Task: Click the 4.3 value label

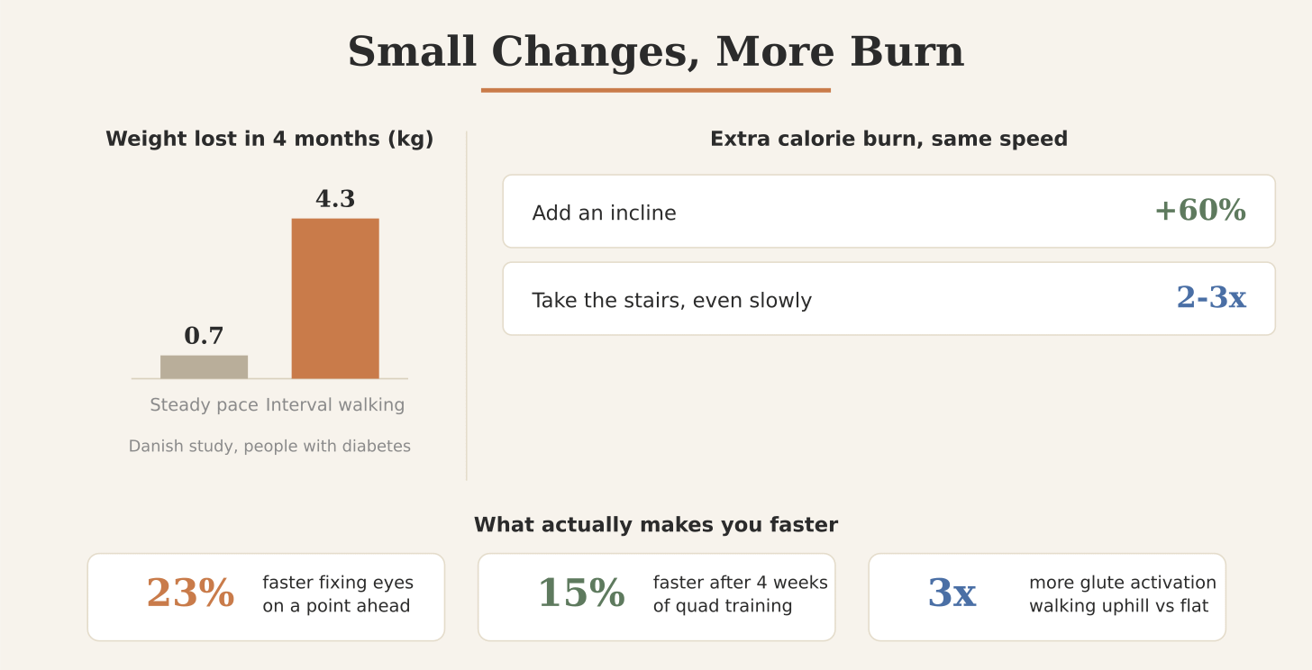Action: (335, 199)
